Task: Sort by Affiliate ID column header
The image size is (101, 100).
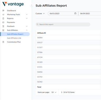Action: 42,33
